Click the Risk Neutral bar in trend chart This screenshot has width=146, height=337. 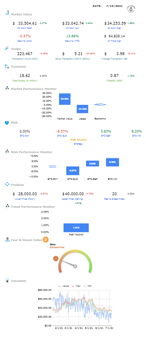click(x=76, y=228)
